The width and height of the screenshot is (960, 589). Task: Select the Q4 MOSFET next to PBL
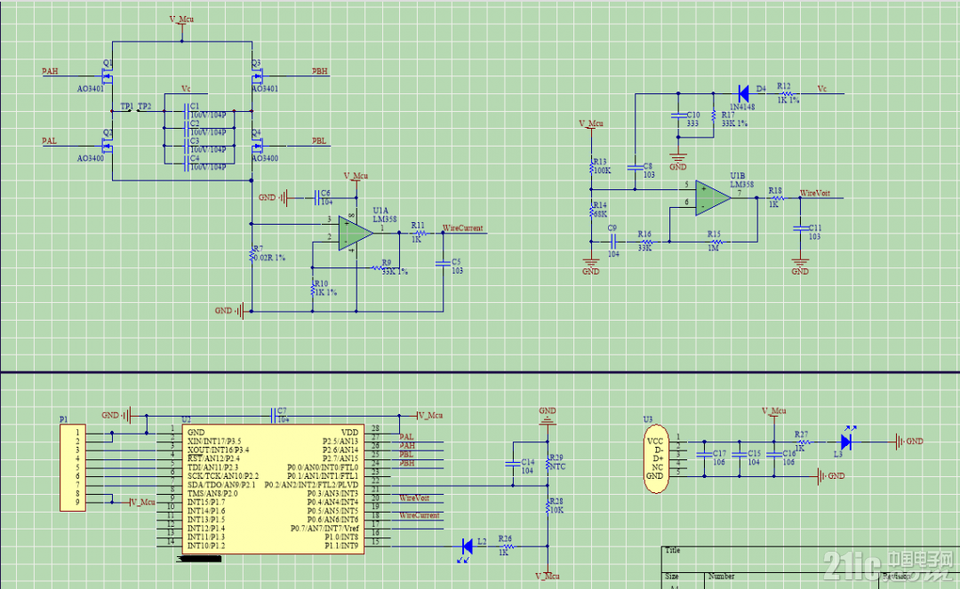257,146
